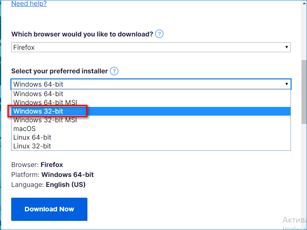Open the Need help? link
This screenshot has height=230, width=307.
[x=29, y=4]
